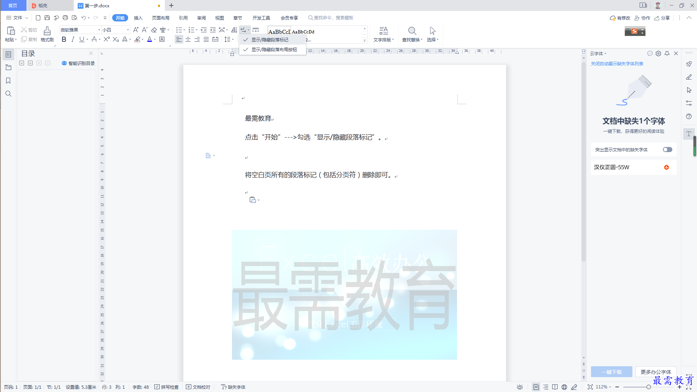Expand the font color dropdown arrow

pos(155,39)
